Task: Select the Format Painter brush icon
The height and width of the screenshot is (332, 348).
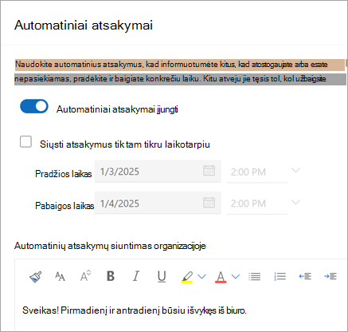Action: (x=36, y=277)
